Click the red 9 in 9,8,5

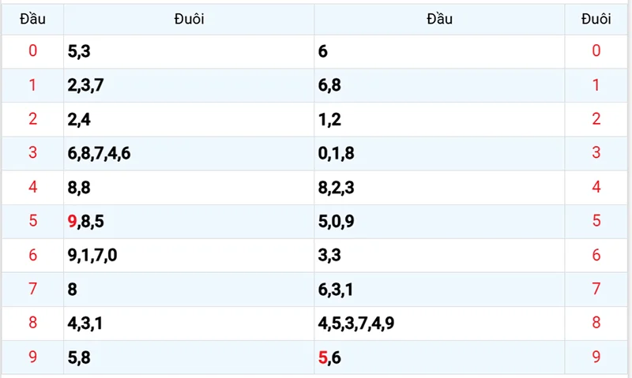point(73,221)
